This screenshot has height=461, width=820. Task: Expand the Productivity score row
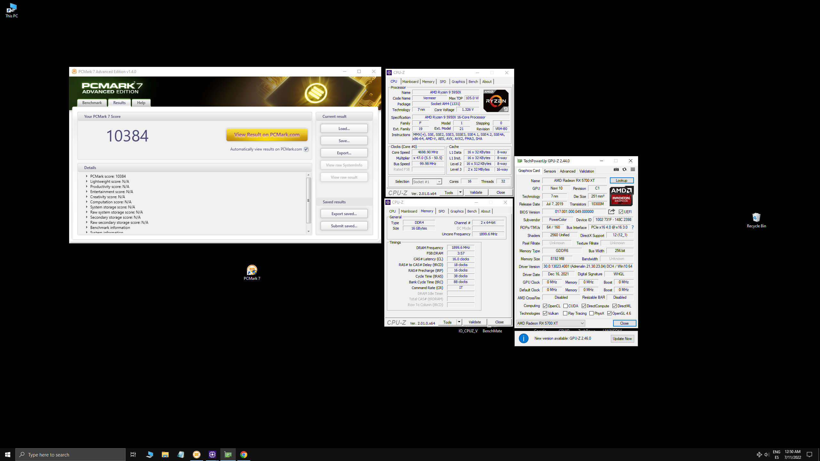tap(86, 186)
